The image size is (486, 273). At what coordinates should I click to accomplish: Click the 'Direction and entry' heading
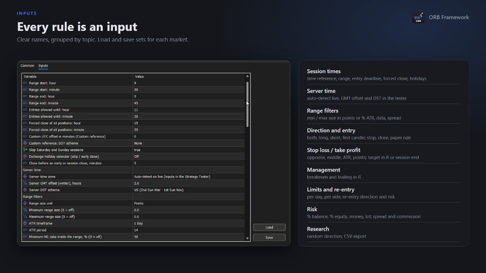pyautogui.click(x=331, y=130)
